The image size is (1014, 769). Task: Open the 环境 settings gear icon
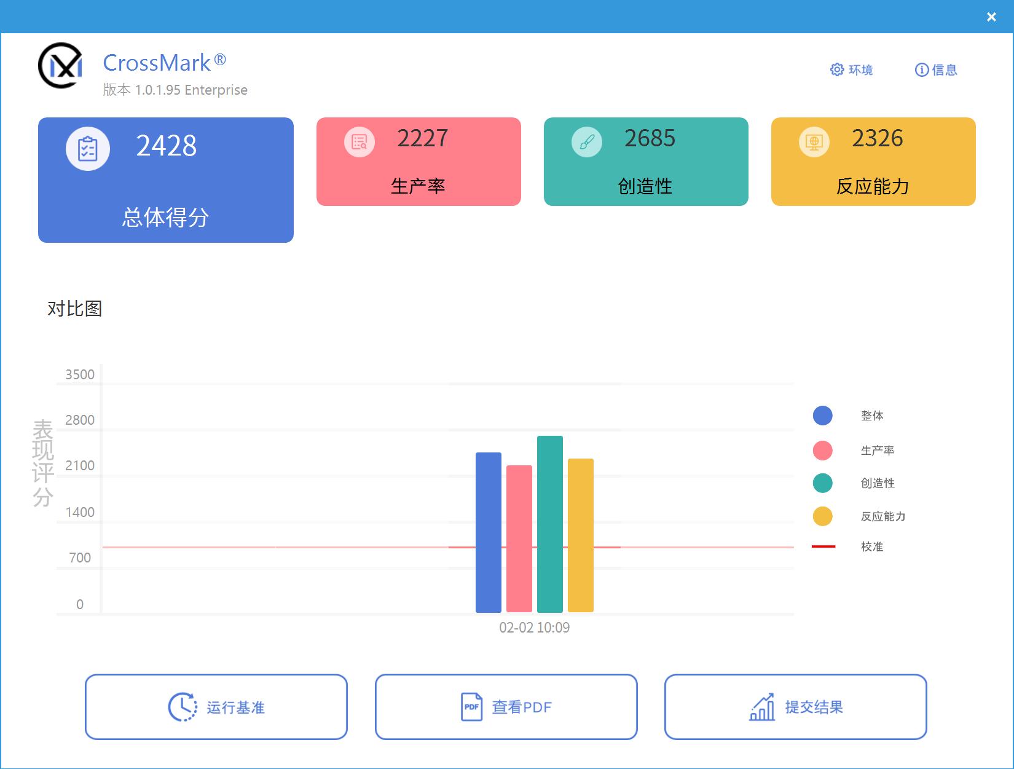[x=836, y=69]
